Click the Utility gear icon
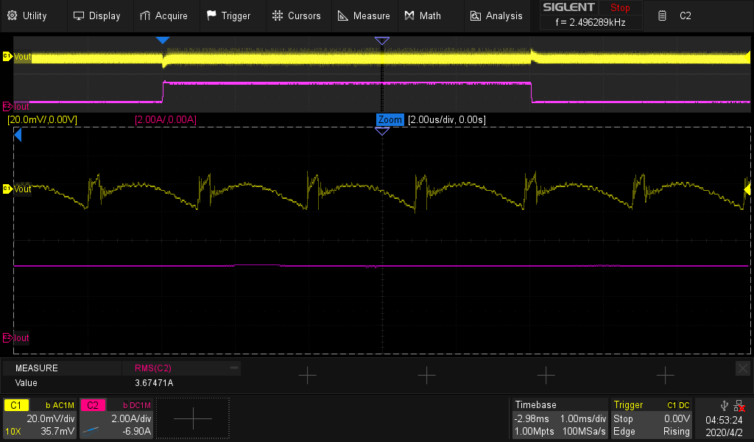This screenshot has width=754, height=442. click(12, 15)
